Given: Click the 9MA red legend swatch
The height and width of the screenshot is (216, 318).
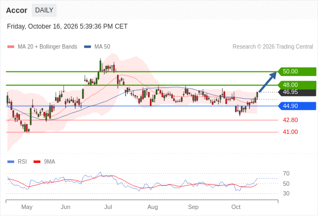Looking at the screenshot, I should (x=37, y=162).
